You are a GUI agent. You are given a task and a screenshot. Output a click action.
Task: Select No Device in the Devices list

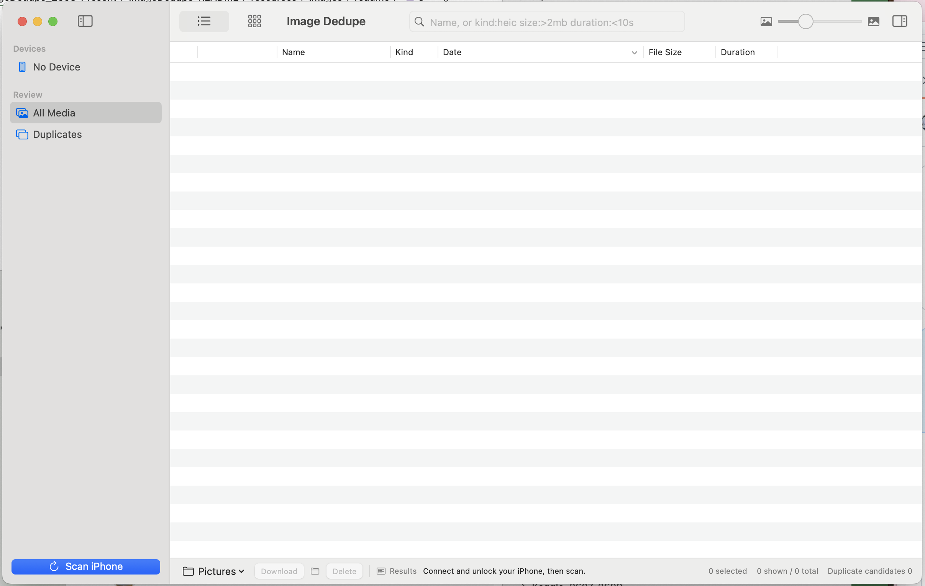click(x=86, y=67)
